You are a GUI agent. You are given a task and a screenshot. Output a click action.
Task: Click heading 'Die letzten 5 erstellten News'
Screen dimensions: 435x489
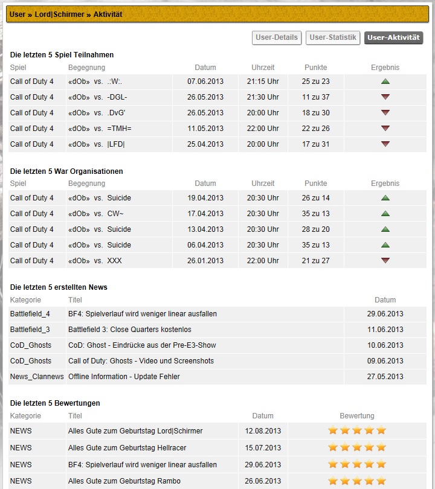point(59,287)
